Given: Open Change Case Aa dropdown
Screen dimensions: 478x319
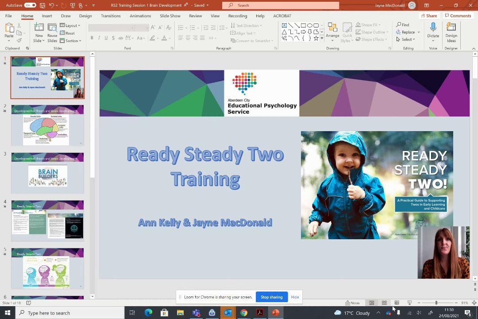Looking at the screenshot, I should pyautogui.click(x=141, y=38).
